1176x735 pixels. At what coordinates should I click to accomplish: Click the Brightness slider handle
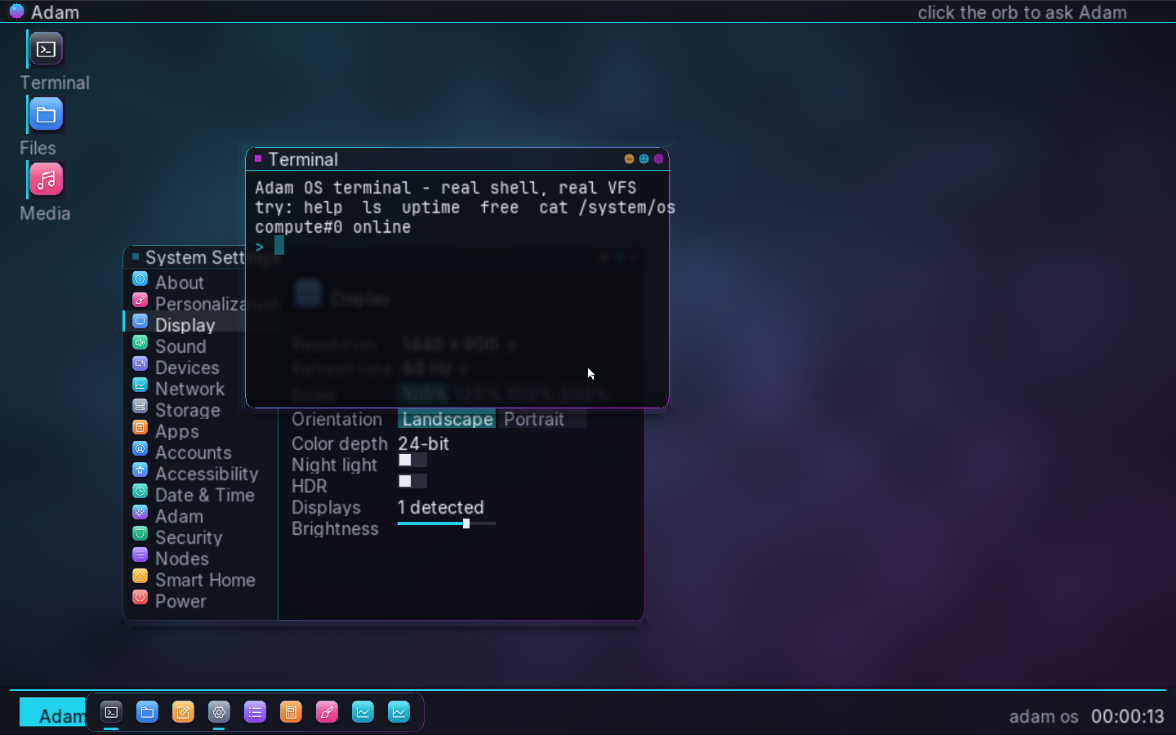(466, 523)
